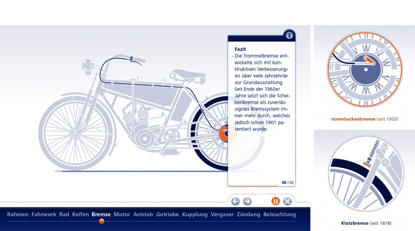Navigate to the Antrieb section
Image resolution: width=415 pixels, height=231 pixels.
pyautogui.click(x=143, y=214)
